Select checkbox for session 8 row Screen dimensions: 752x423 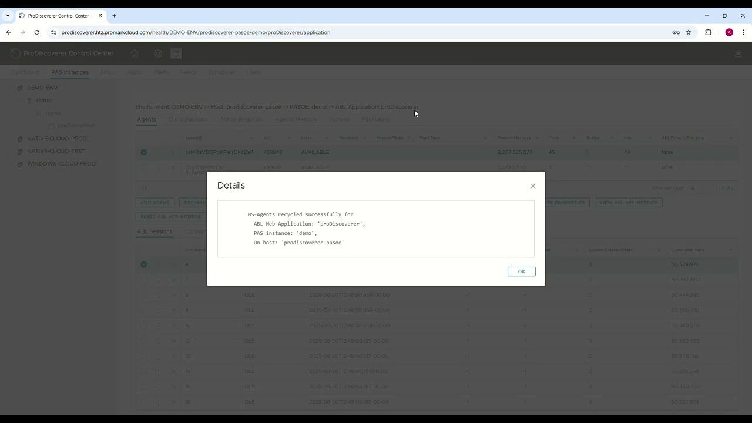point(143,295)
